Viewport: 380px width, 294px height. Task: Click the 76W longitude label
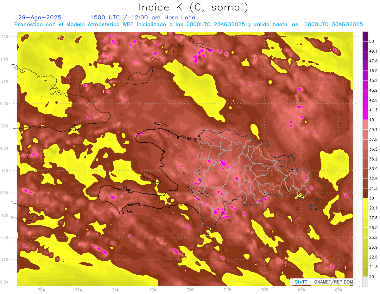(41, 290)
